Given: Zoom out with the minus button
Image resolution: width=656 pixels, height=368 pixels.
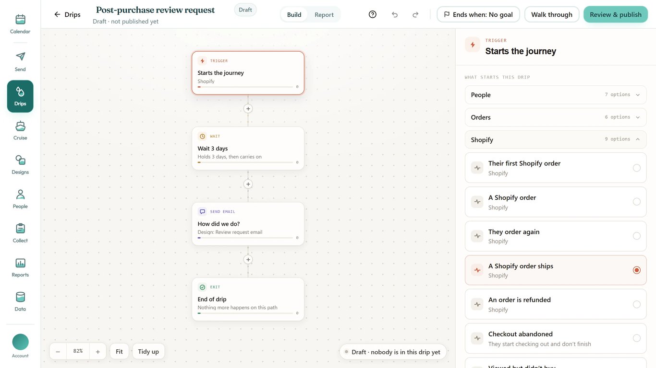Looking at the screenshot, I should coord(58,352).
